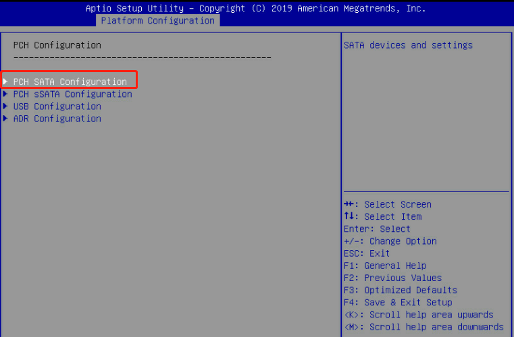Click the 'Select Item' key hint
Screen dimensions: 514x337
[382, 216]
